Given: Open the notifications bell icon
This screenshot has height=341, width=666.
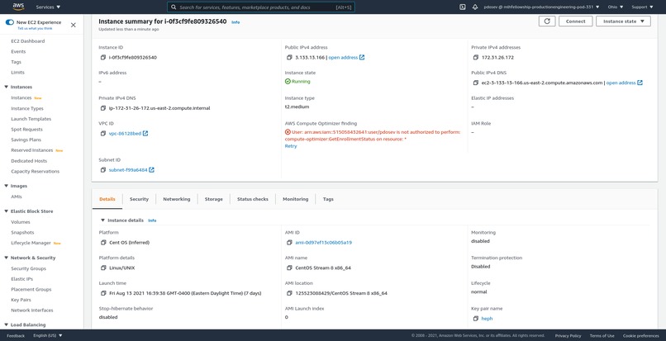Looking at the screenshot, I should click(x=475, y=7).
